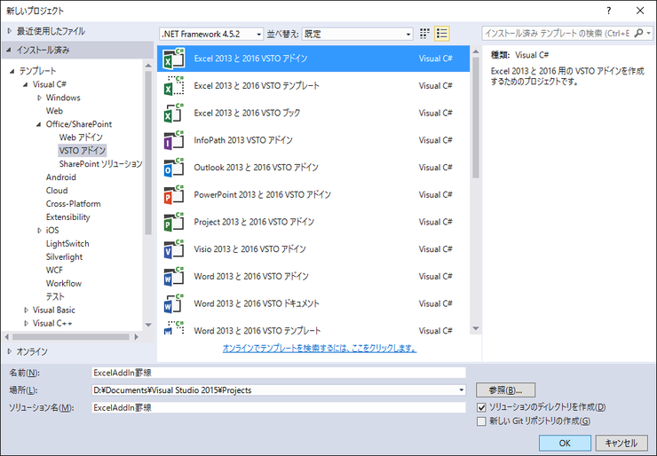The image size is (657, 456).
Task: Click the InfoPath 2013 VSTO add-in icon
Action: click(x=174, y=140)
